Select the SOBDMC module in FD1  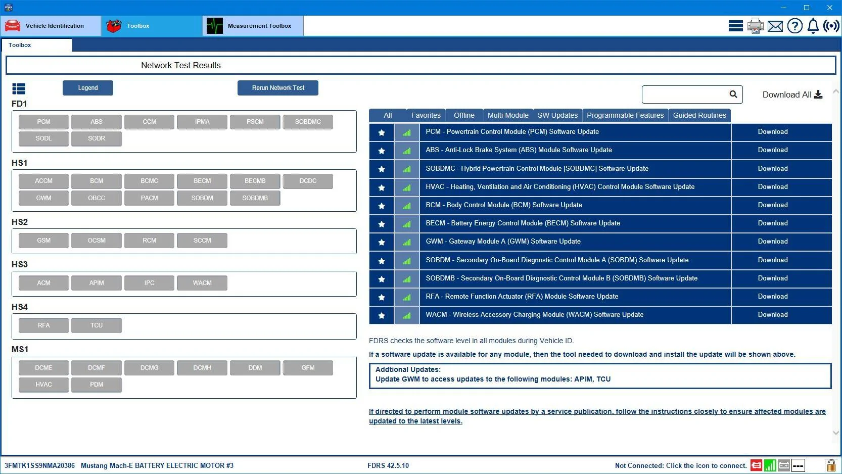click(x=308, y=122)
